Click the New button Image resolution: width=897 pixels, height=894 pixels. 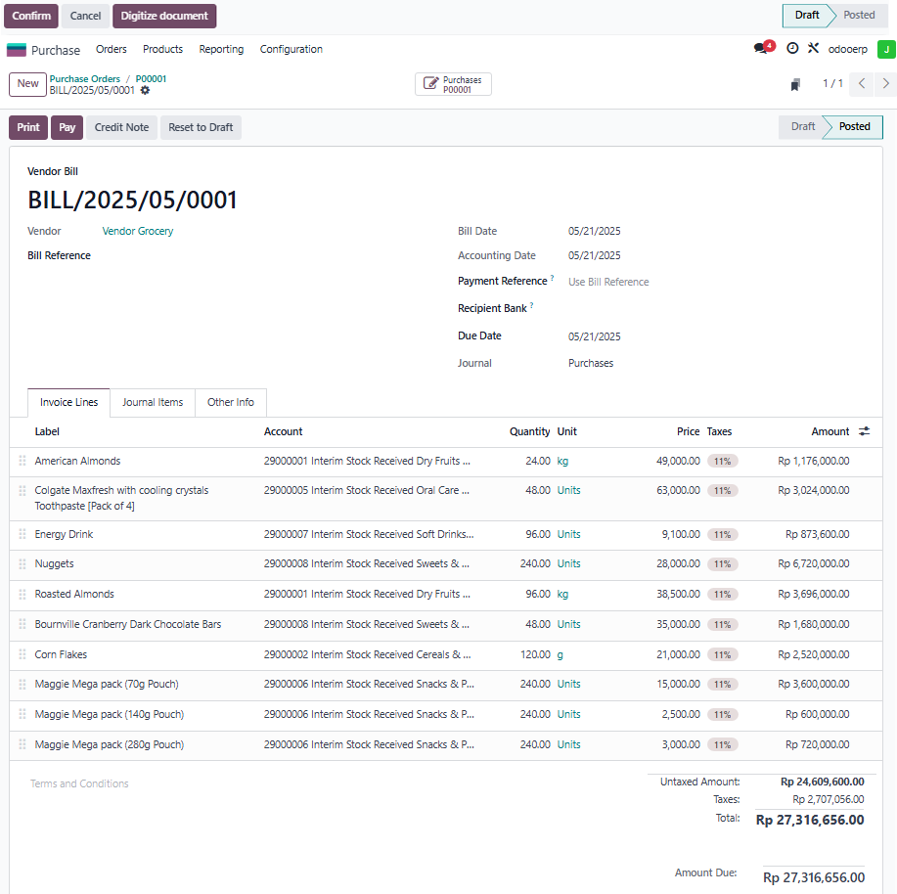click(27, 84)
